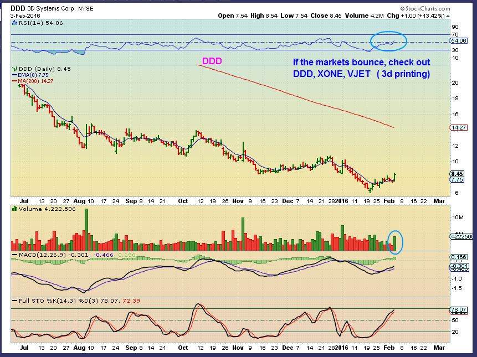Click the 'High 8.54' value in the header
The image size is (477, 357).
click(x=264, y=16)
